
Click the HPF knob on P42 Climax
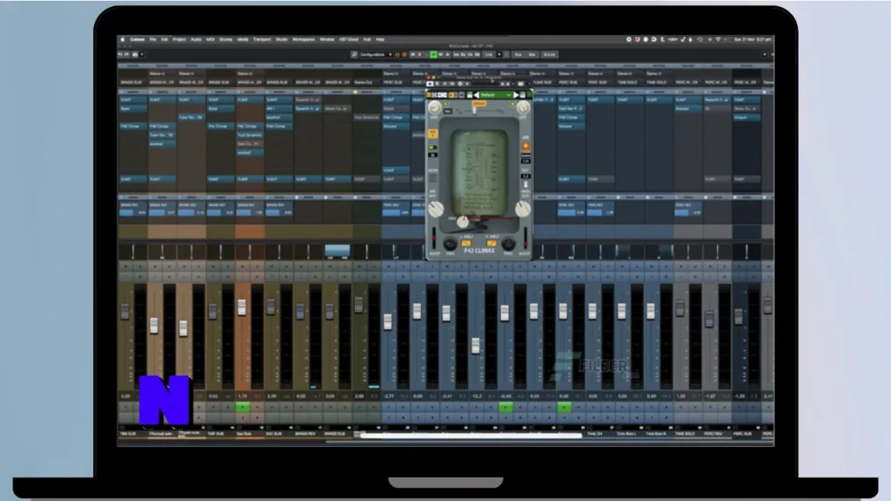tap(435, 107)
